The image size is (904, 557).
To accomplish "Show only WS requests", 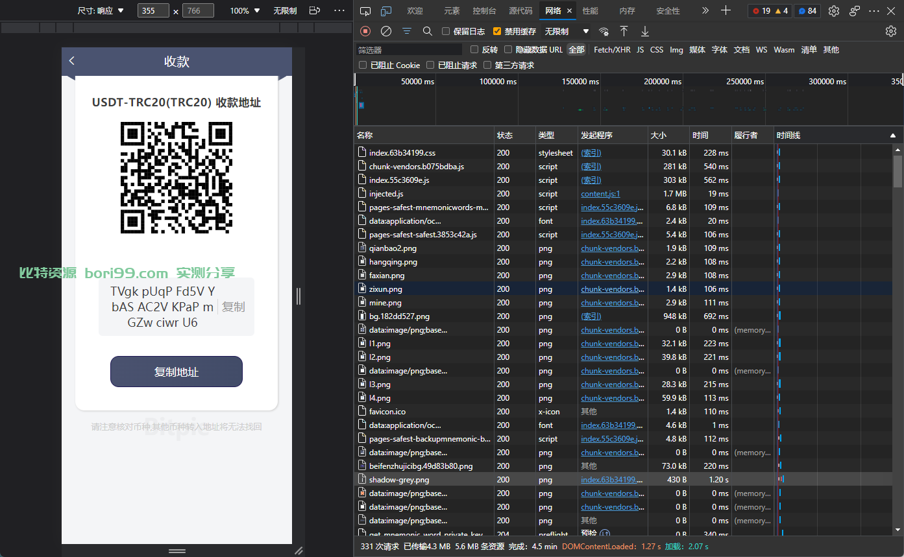I will (x=761, y=49).
